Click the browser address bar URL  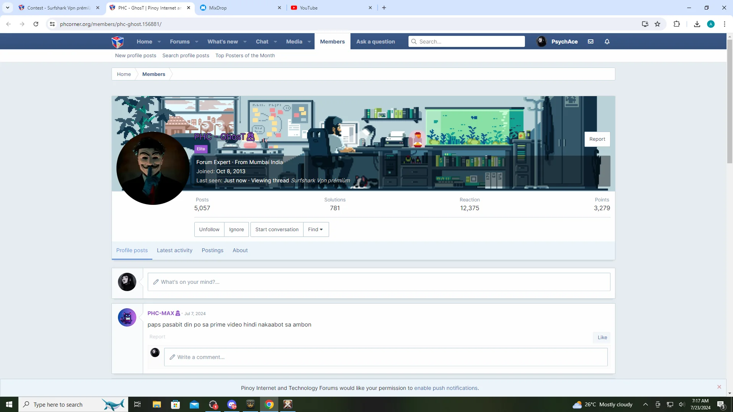[111, 24]
